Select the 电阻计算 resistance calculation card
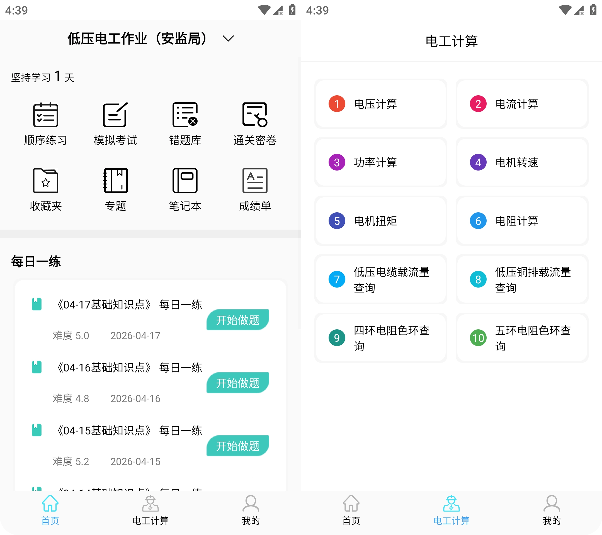The image size is (602, 535). tap(522, 221)
